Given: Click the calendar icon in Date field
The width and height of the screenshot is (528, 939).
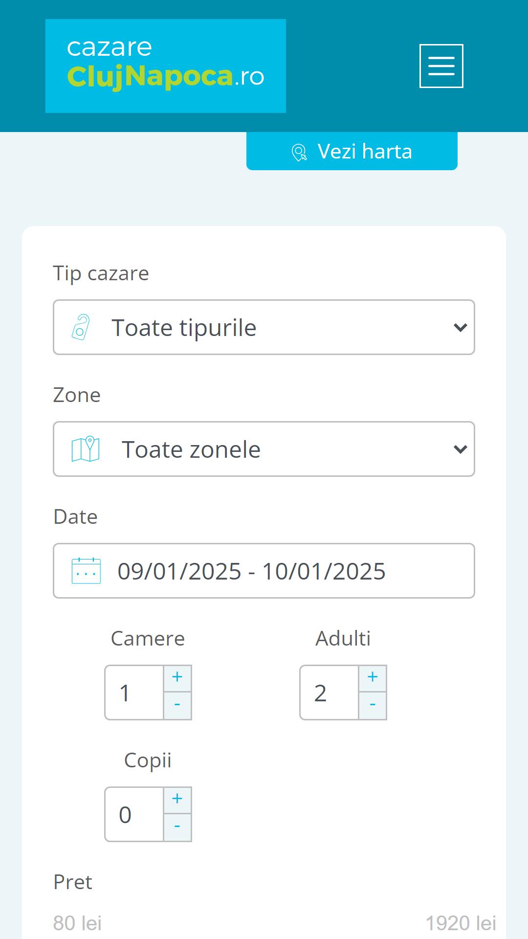Looking at the screenshot, I should [86, 571].
